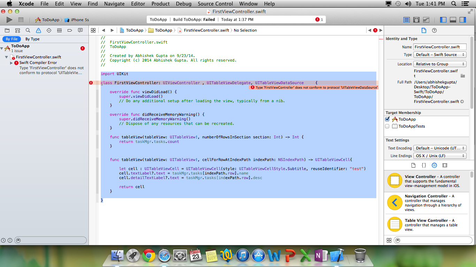This screenshot has height=267, width=476.
Task: Open the Text Encoding dropdown
Action: click(440, 148)
